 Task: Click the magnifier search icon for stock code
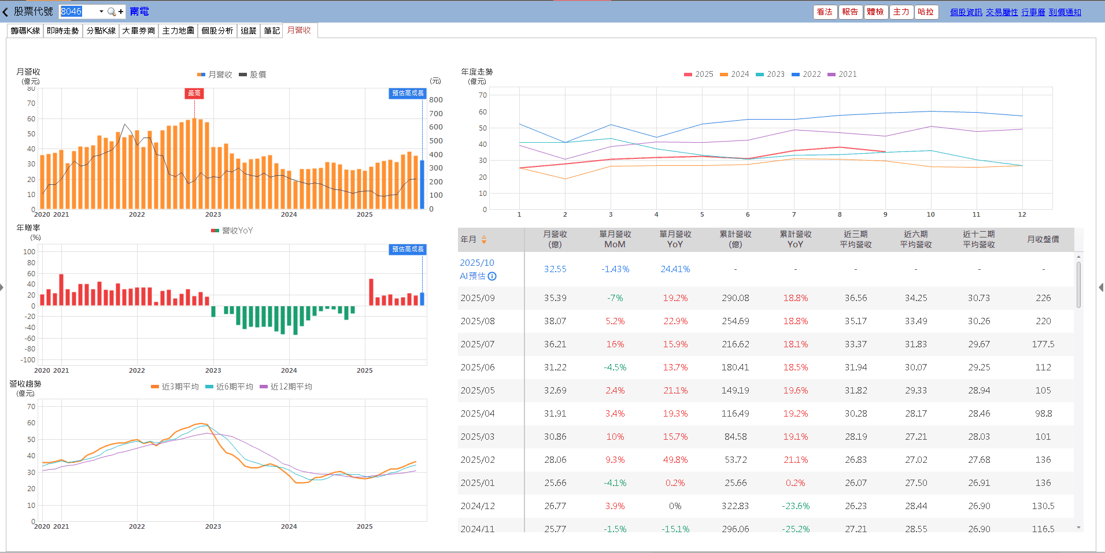[111, 12]
